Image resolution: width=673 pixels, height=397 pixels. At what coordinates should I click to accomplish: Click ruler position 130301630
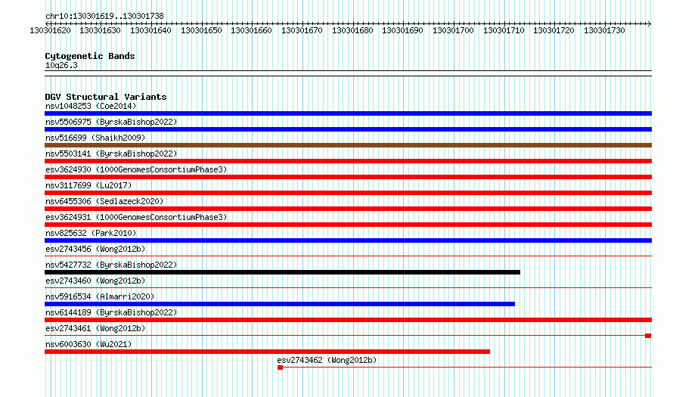(100, 30)
